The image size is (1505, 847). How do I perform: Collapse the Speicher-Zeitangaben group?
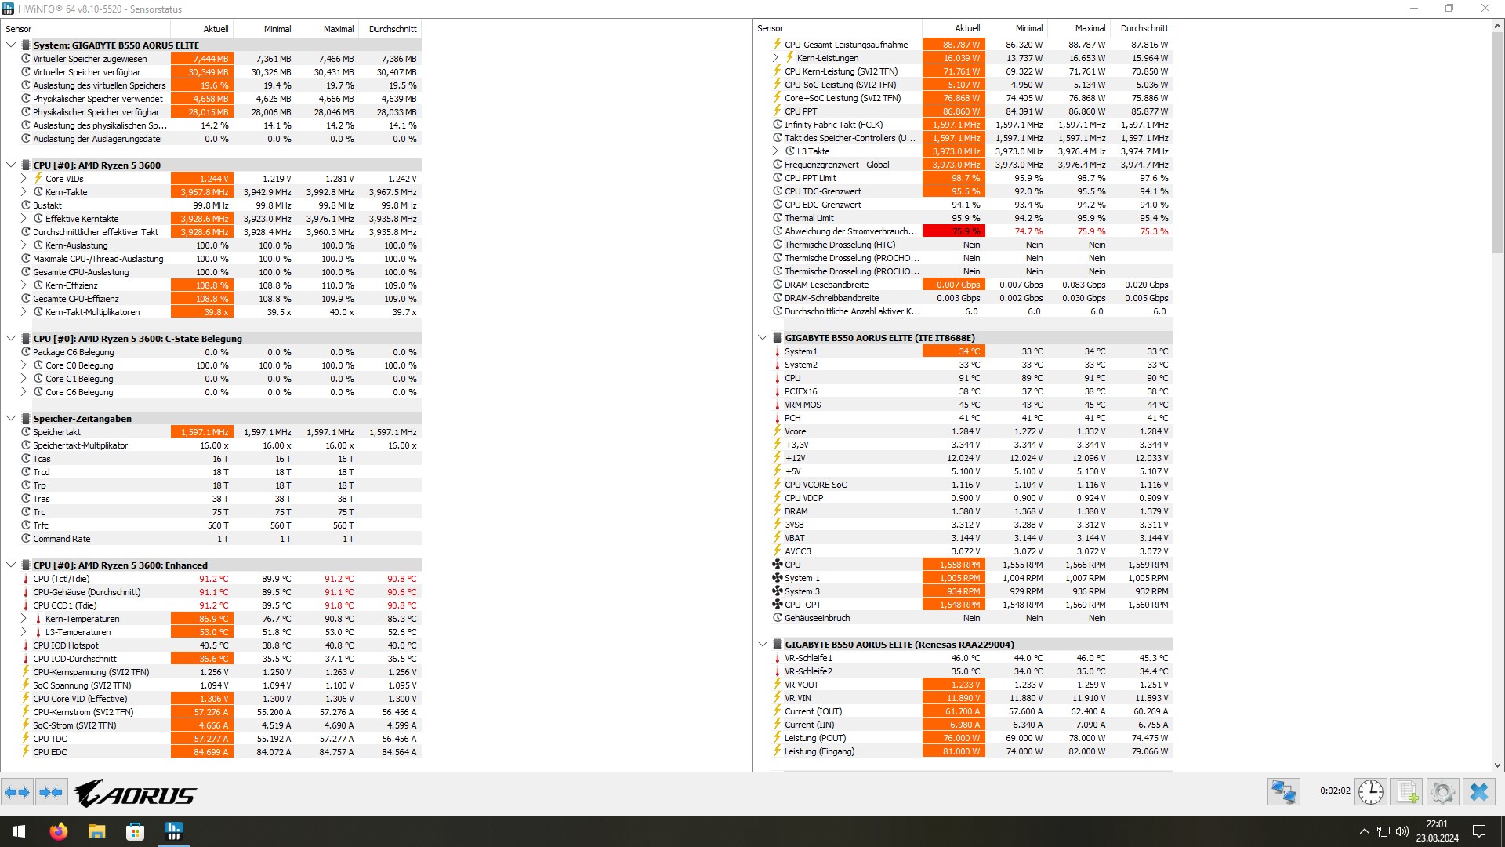point(11,419)
